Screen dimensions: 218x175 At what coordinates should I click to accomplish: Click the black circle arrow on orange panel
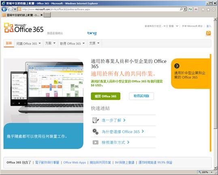tap(177, 66)
